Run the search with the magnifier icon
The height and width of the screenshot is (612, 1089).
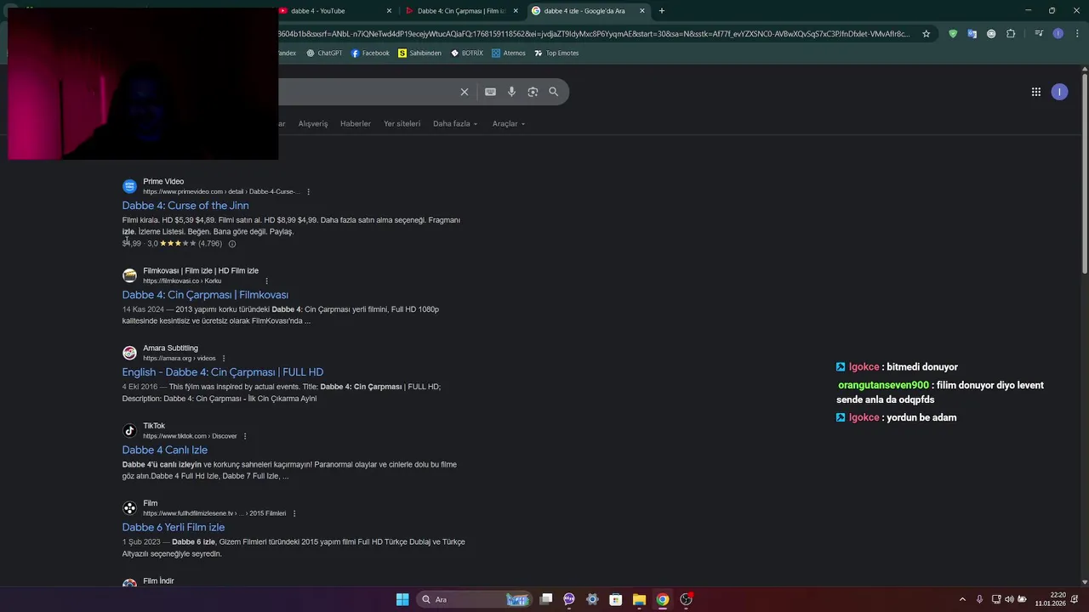click(x=554, y=92)
